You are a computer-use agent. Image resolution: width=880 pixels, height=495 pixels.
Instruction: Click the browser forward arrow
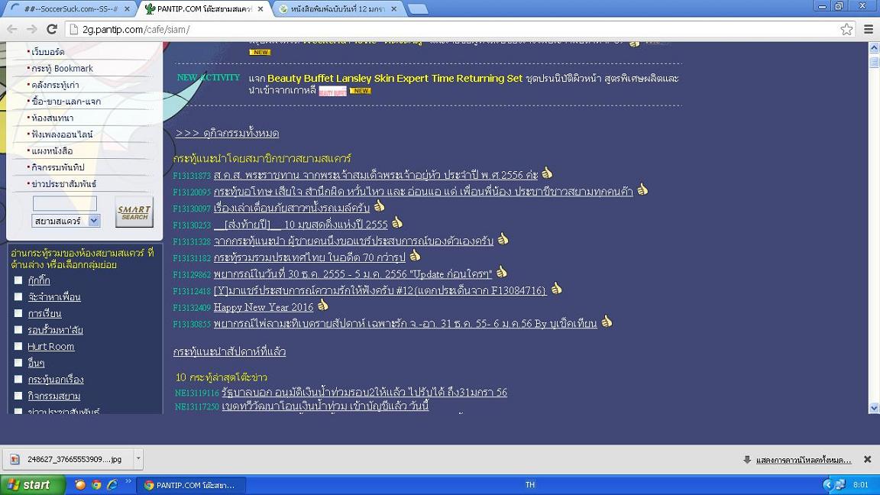(x=31, y=29)
